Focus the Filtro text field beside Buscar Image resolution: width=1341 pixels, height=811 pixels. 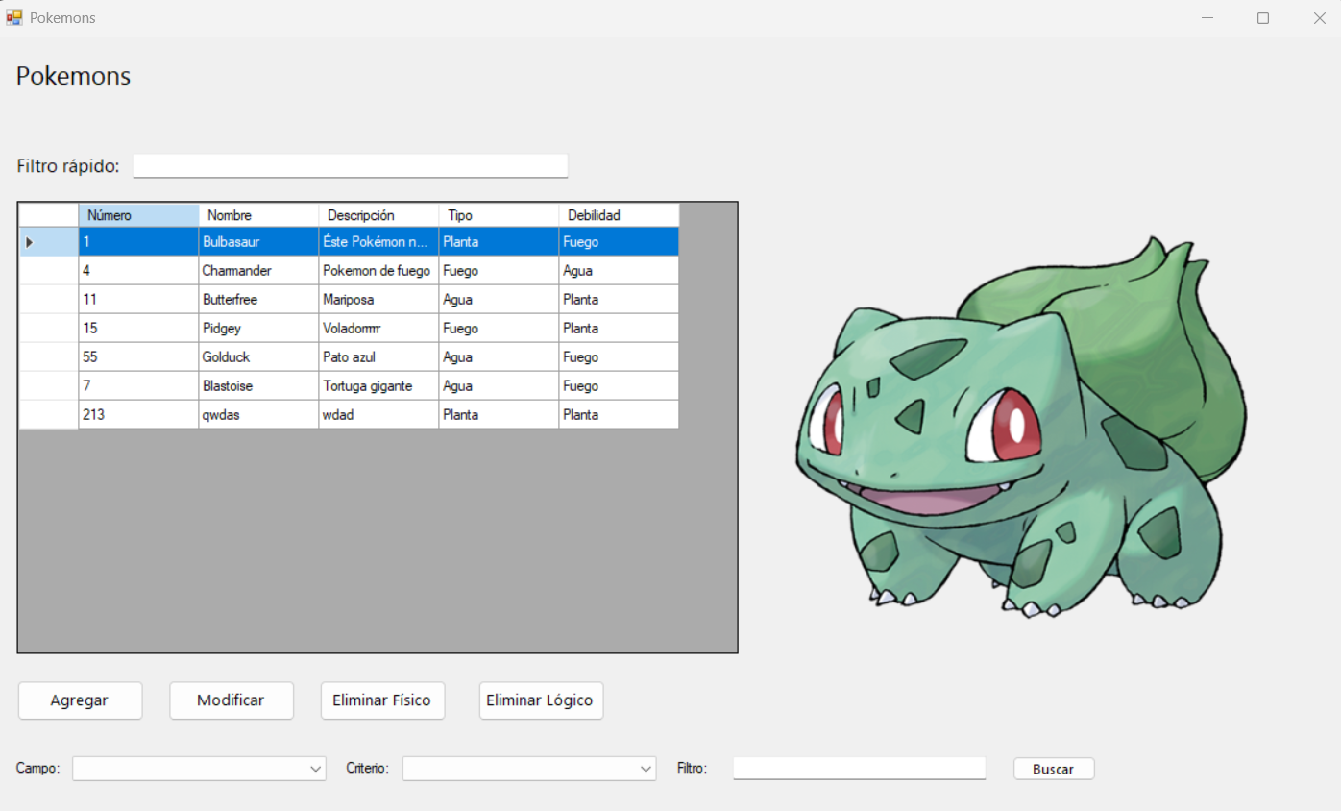point(859,768)
